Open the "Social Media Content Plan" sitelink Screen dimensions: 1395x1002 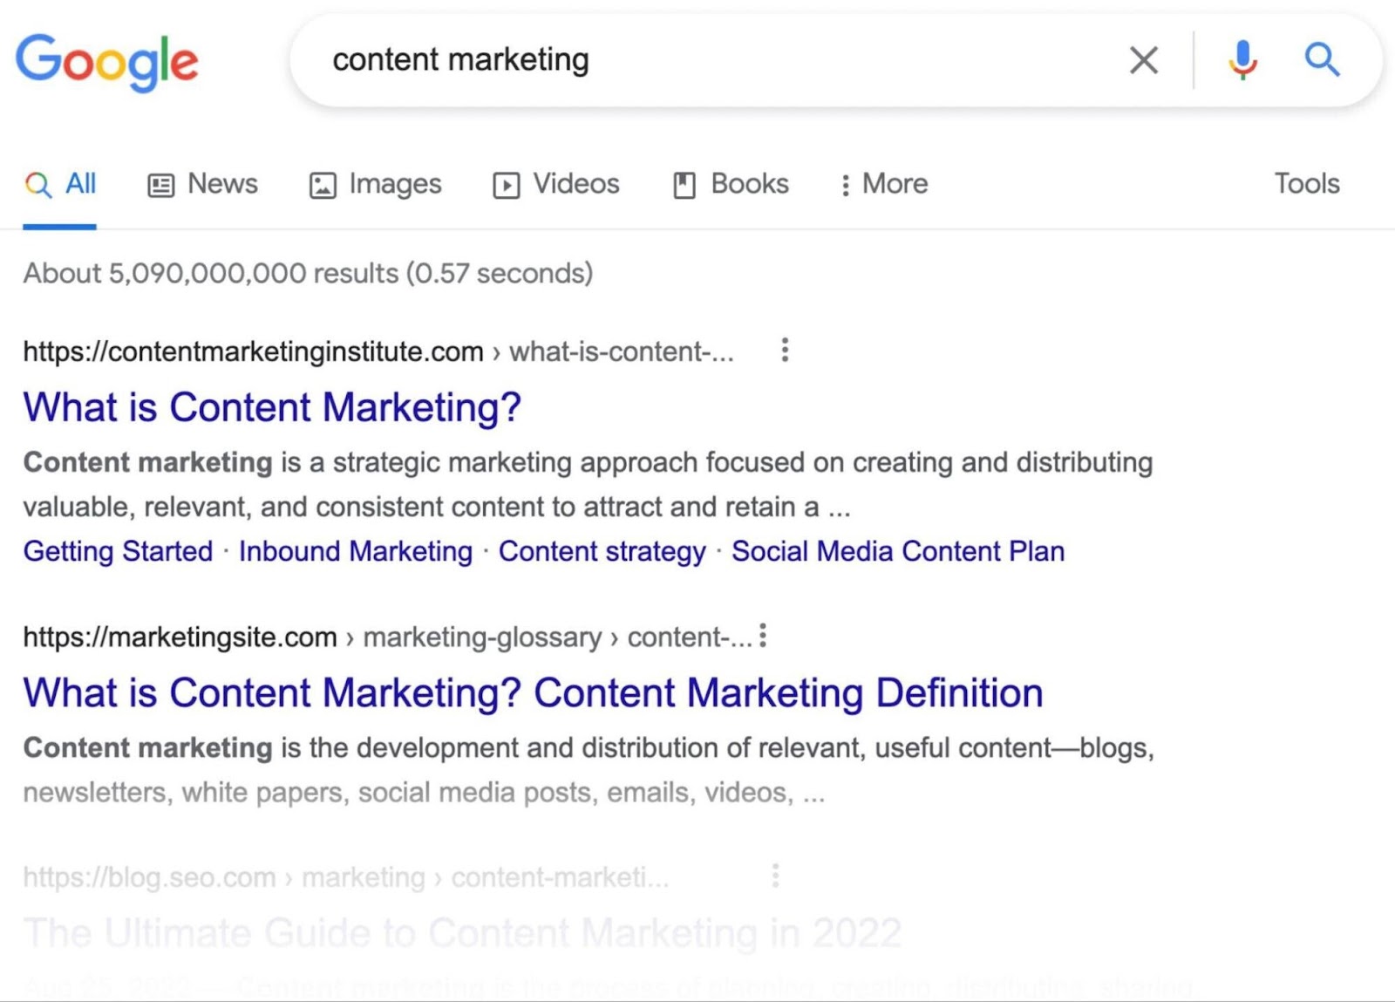coord(899,551)
